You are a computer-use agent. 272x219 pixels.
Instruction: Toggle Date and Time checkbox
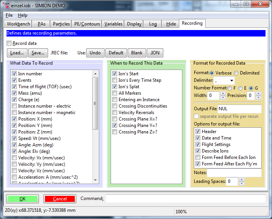tap(198, 138)
